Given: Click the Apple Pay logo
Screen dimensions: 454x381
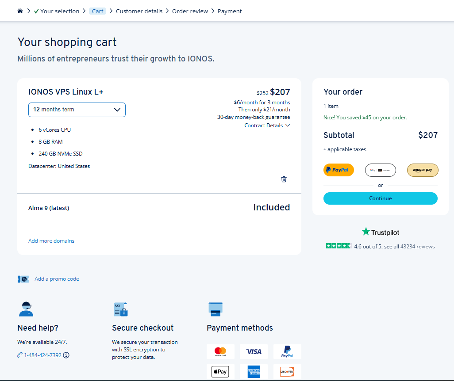Looking at the screenshot, I should tap(220, 371).
